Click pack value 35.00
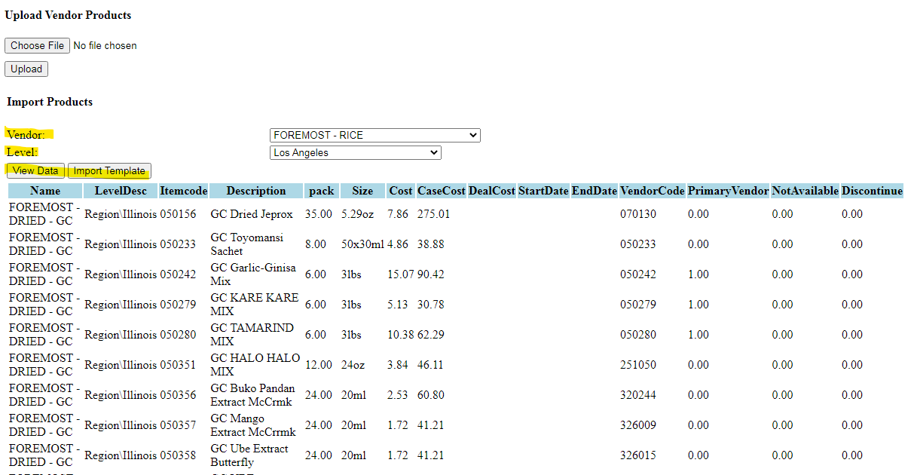Viewport: 911px width, 475px height. (x=319, y=214)
